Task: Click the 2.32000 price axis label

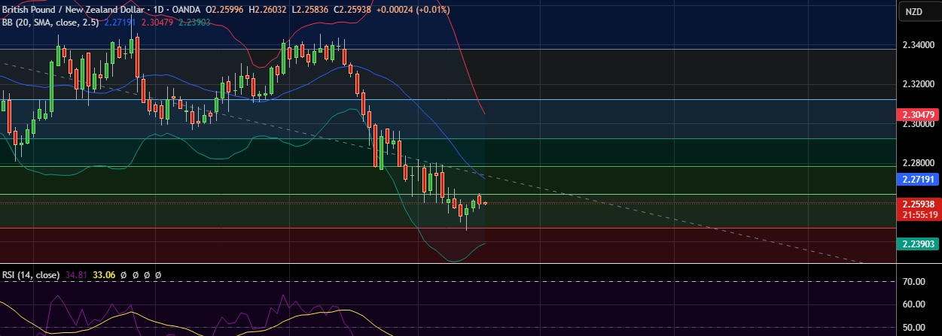Action: click(x=919, y=84)
